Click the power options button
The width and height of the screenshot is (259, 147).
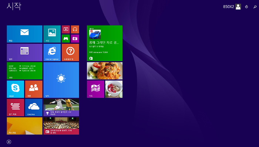click(x=246, y=7)
